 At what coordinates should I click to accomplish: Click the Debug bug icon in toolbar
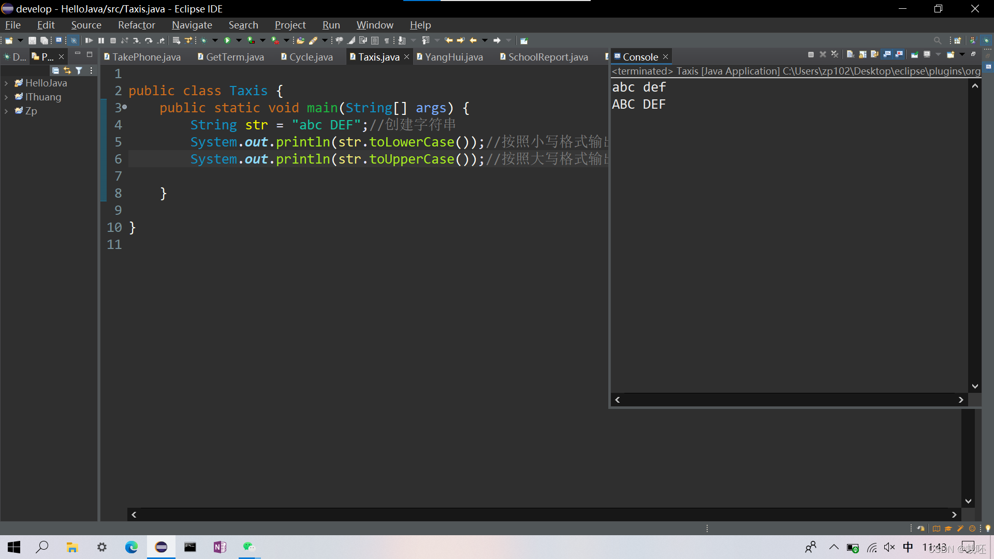coord(204,40)
